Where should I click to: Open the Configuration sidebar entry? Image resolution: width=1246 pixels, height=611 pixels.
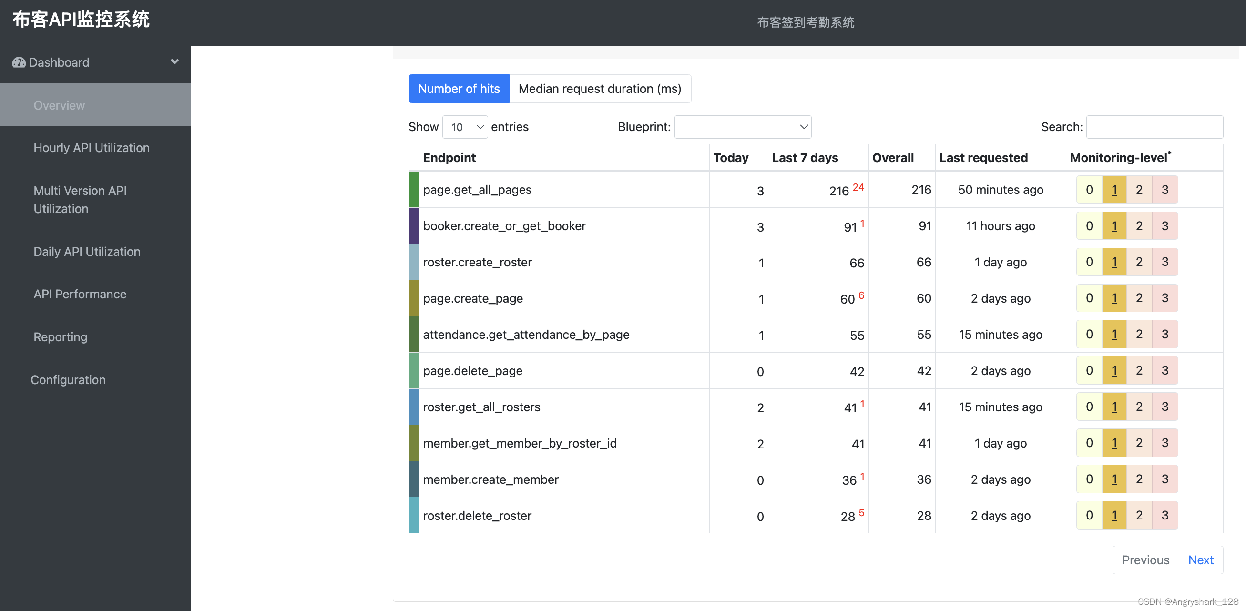pyautogui.click(x=68, y=380)
